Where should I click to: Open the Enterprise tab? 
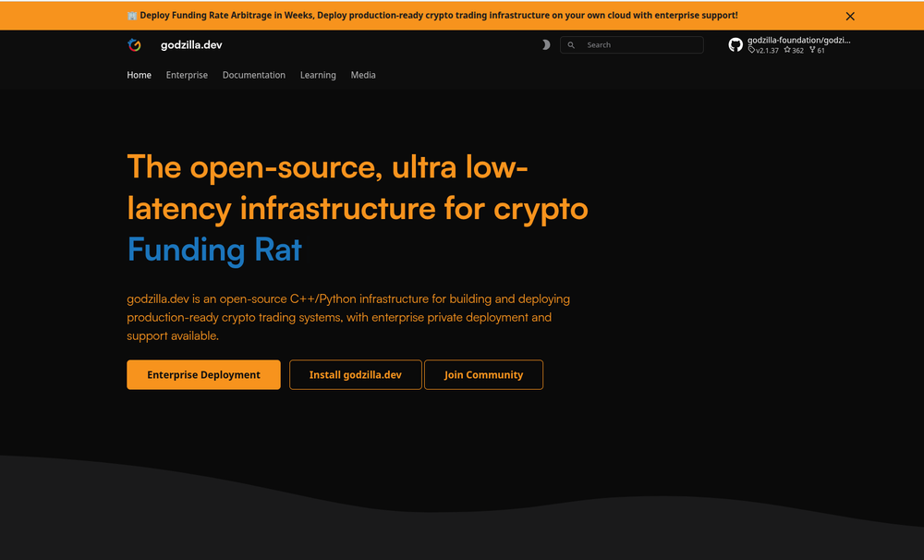[x=187, y=75]
